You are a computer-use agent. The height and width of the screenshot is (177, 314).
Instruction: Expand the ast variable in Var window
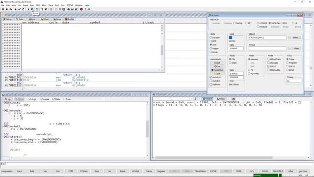154,102
